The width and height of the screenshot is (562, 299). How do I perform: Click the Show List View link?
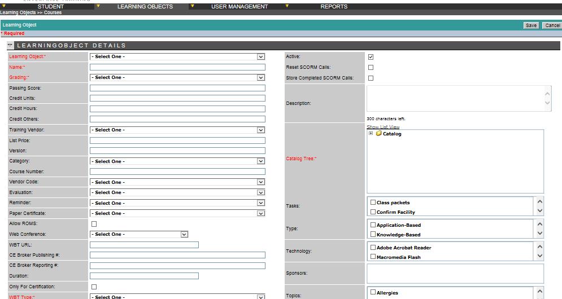coord(383,127)
